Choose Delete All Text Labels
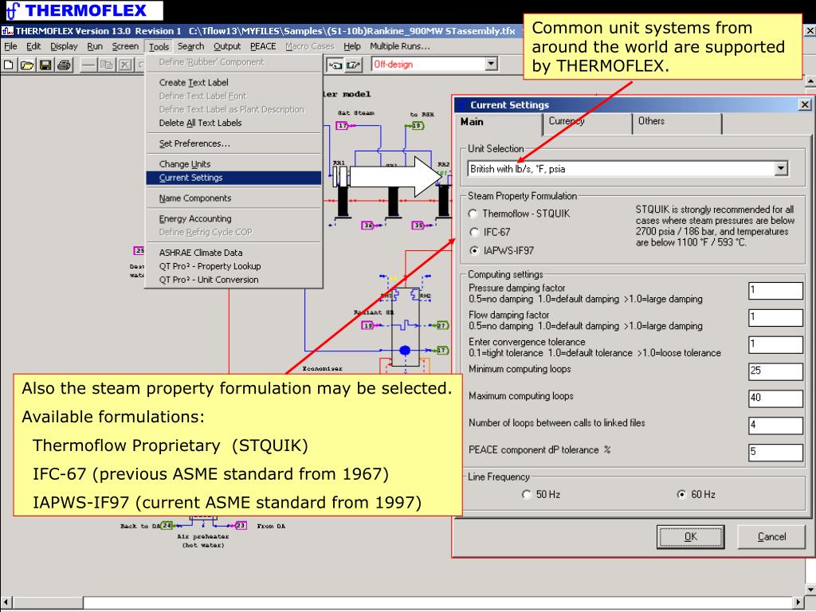The image size is (816, 612). 233,123
